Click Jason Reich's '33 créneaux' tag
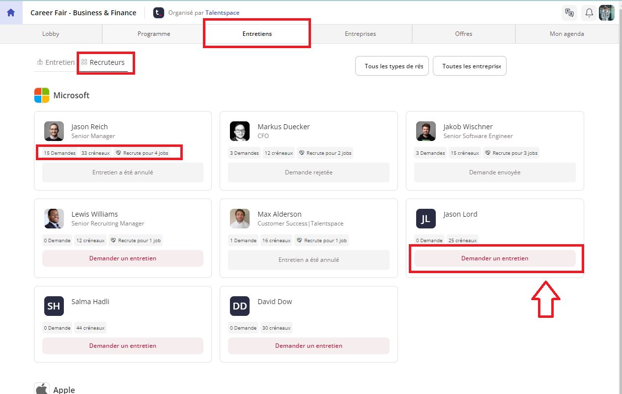 (95, 153)
